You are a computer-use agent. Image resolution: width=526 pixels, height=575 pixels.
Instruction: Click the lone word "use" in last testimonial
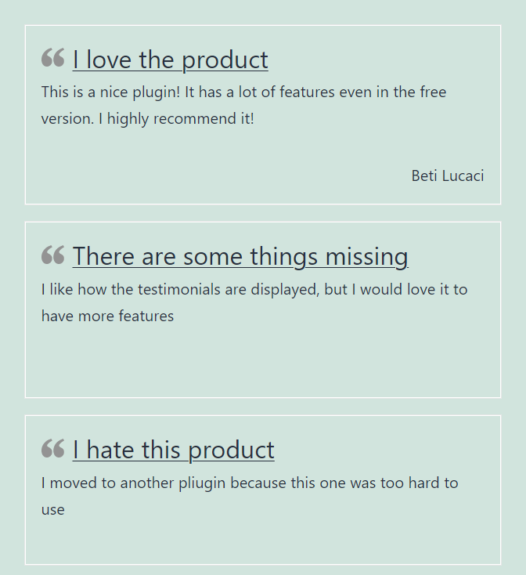point(52,510)
